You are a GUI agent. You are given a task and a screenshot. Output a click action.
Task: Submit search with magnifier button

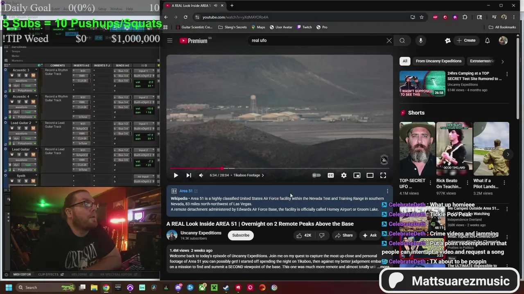click(x=402, y=40)
